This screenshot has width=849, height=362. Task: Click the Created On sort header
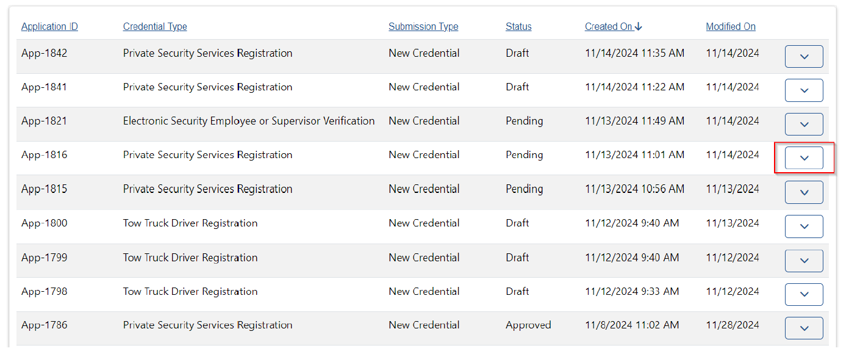click(x=608, y=27)
